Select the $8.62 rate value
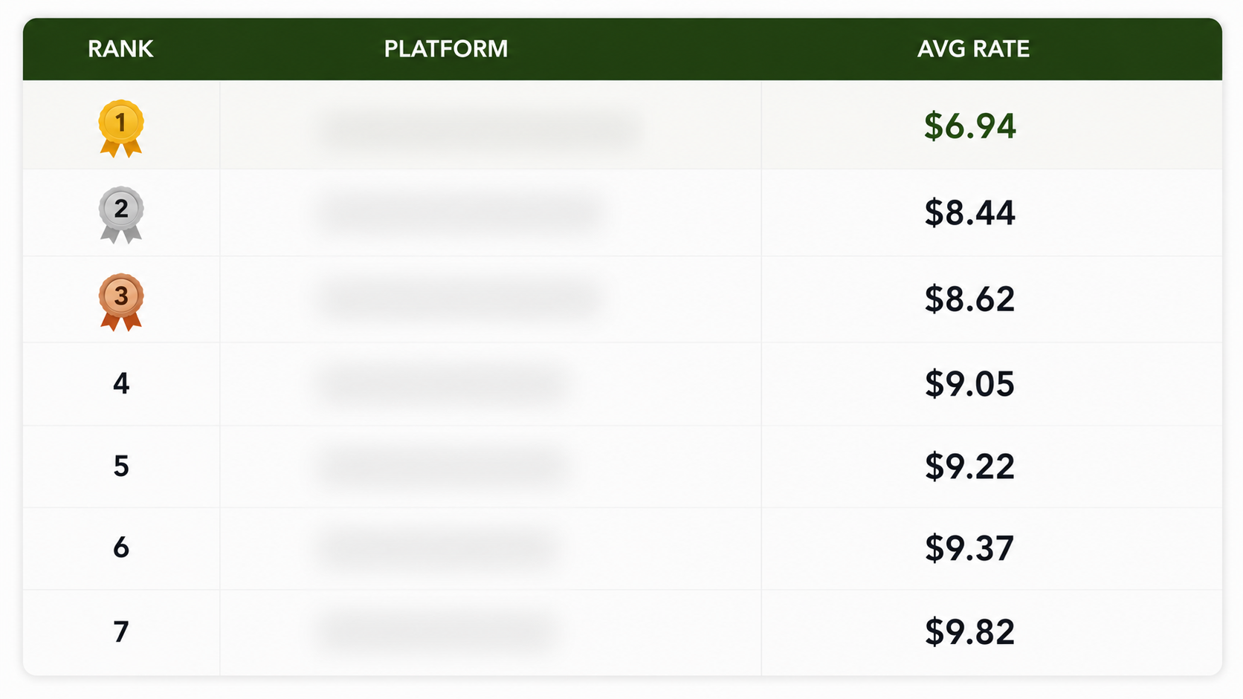 (x=969, y=299)
